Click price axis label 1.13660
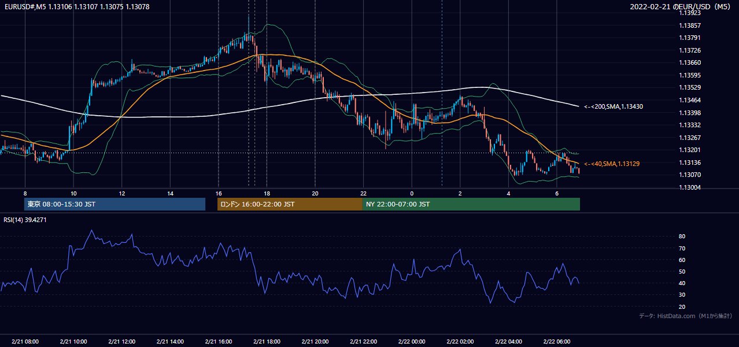Screen dimensions: 739x347 (x=690, y=62)
